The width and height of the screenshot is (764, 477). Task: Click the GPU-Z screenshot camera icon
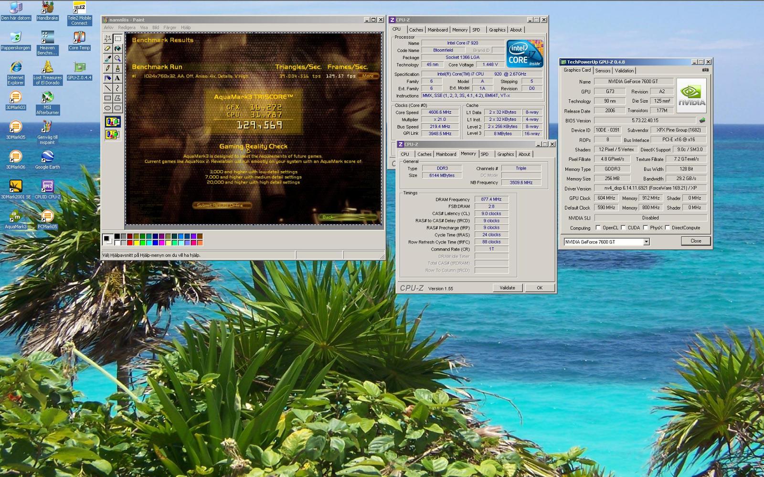[x=705, y=70]
